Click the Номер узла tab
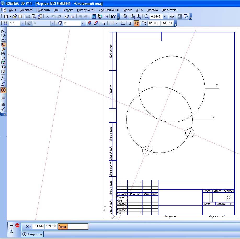Screen dimensions: 240x239 pyautogui.click(x=32, y=234)
